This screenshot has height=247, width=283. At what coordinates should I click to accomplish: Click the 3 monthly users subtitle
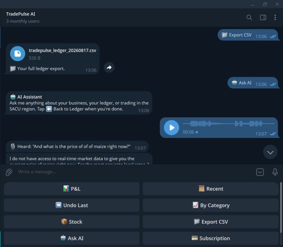click(23, 21)
